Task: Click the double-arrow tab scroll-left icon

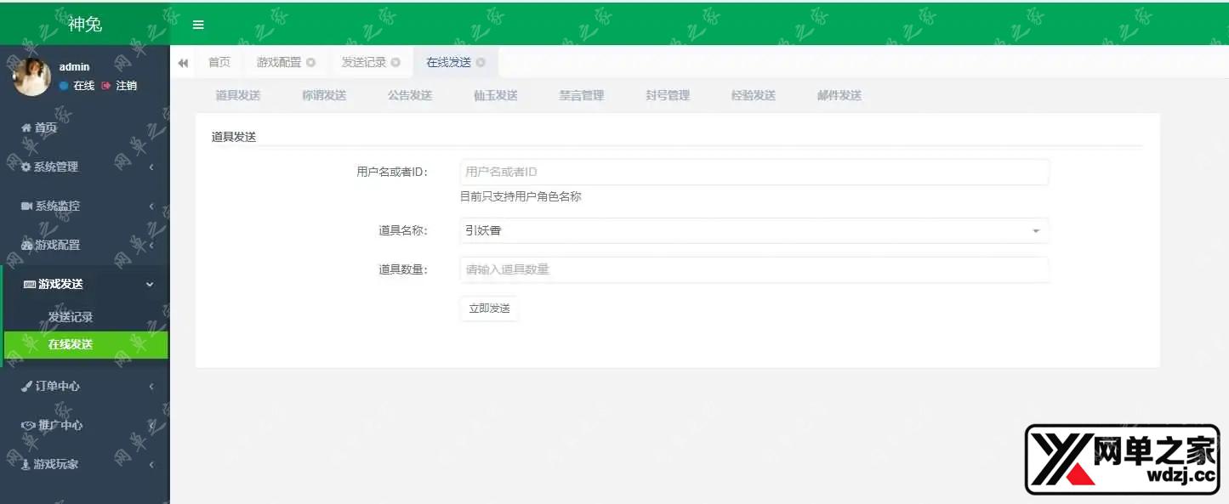Action: 183,63
